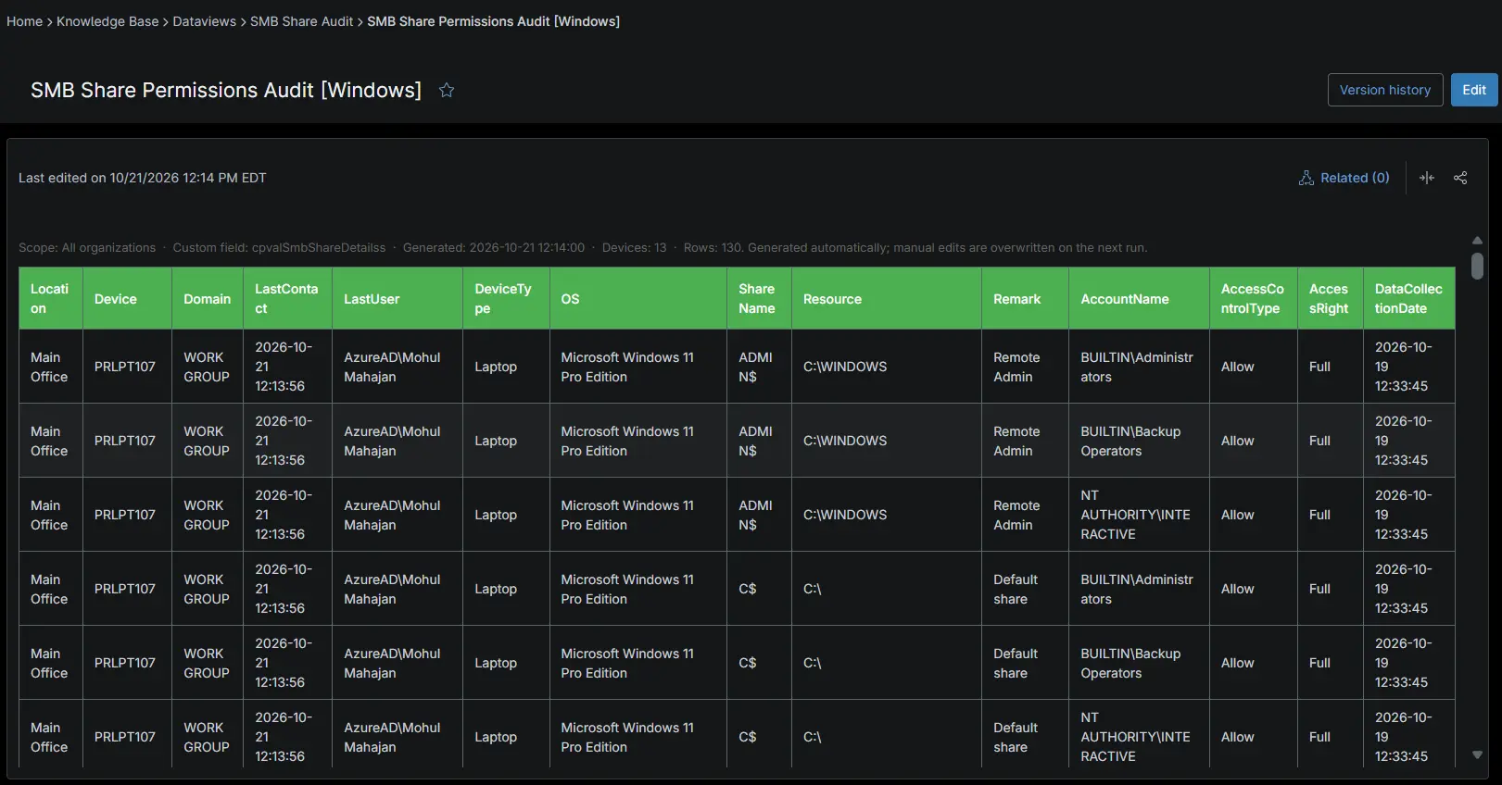This screenshot has width=1502, height=785.
Task: Click the Generated: 2026-10-21 12:14:00 text
Action: 494,247
